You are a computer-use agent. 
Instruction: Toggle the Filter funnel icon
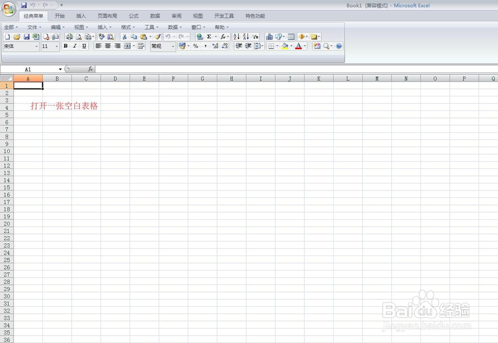[255, 37]
